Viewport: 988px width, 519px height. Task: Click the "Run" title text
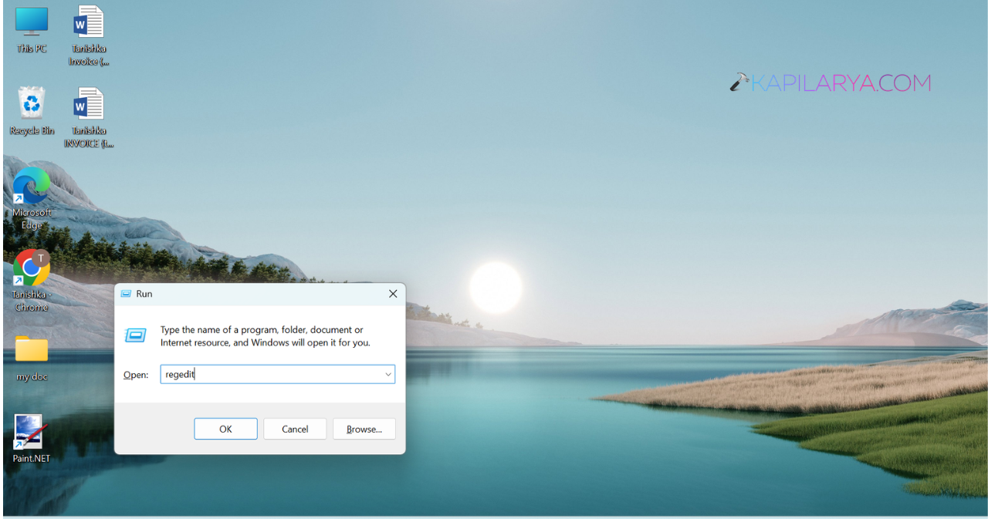[x=144, y=294]
